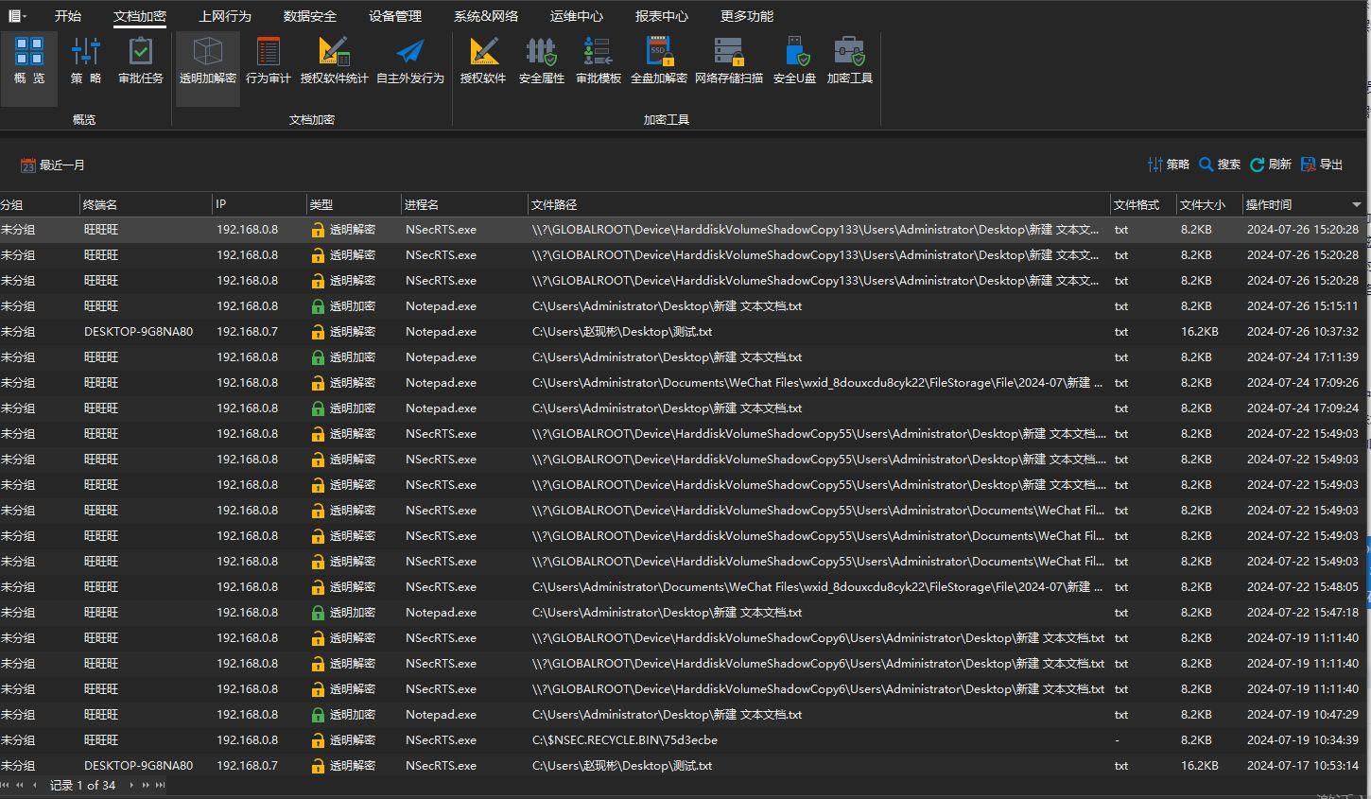1371x799 pixels.
Task: Sort by 操作时间 column arrow
Action: pos(1356,204)
